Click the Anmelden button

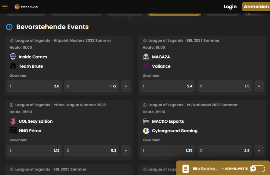click(256, 7)
